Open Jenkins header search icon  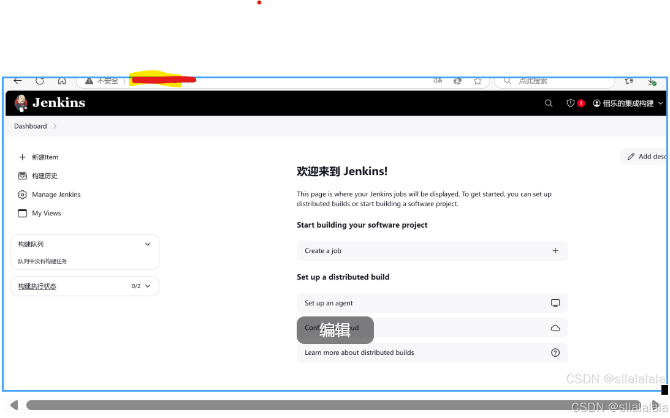pos(549,103)
